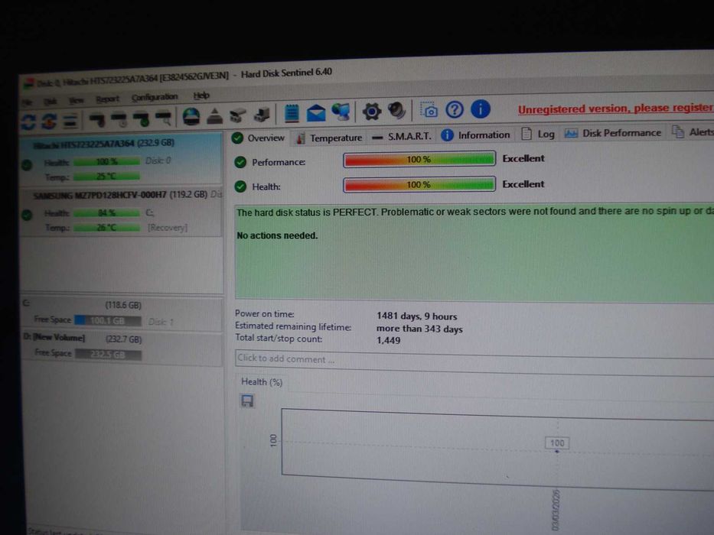Click the Refresh disk information icon
714x535 pixels.
(28, 122)
